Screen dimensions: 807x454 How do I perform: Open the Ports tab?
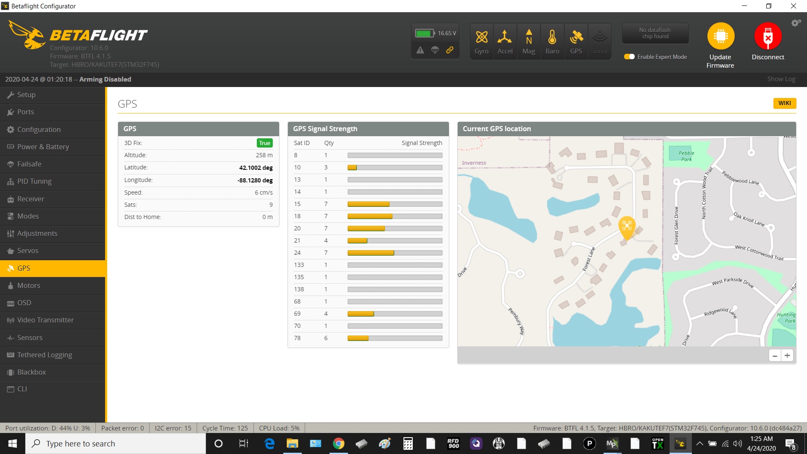[53, 112]
